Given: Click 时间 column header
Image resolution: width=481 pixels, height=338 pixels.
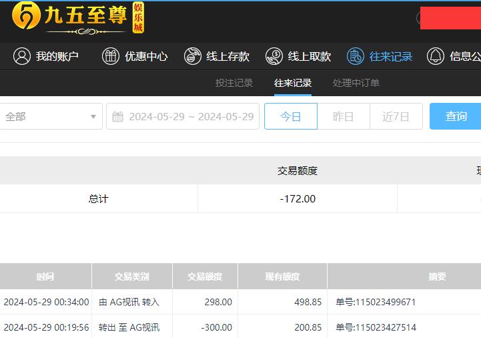Looking at the screenshot, I should click(x=45, y=277).
